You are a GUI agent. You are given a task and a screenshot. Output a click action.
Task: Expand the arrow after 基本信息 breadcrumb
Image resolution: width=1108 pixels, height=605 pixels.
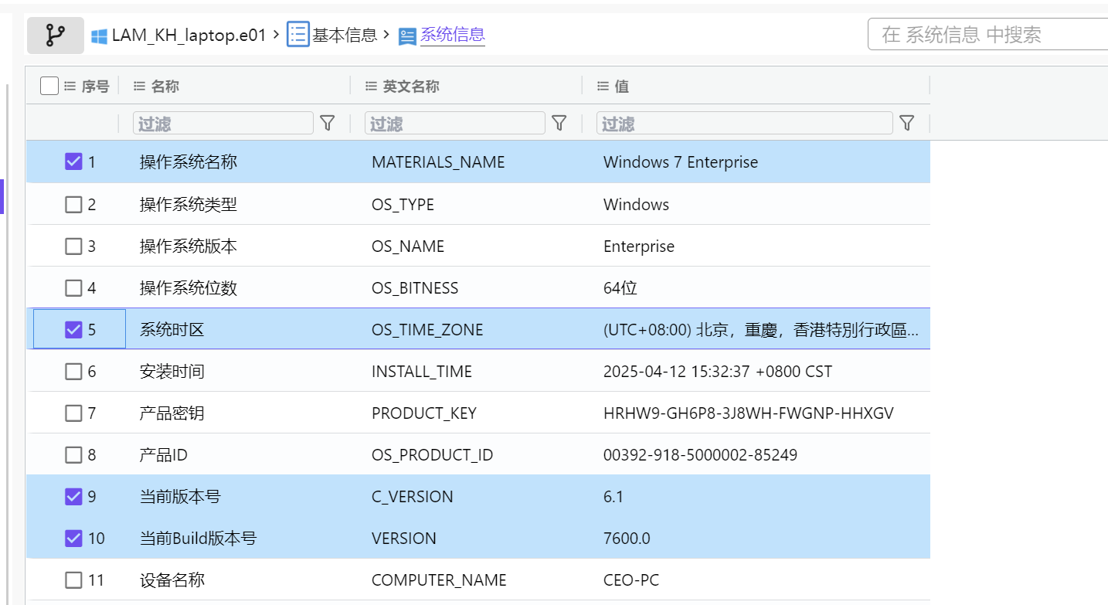[x=386, y=35]
